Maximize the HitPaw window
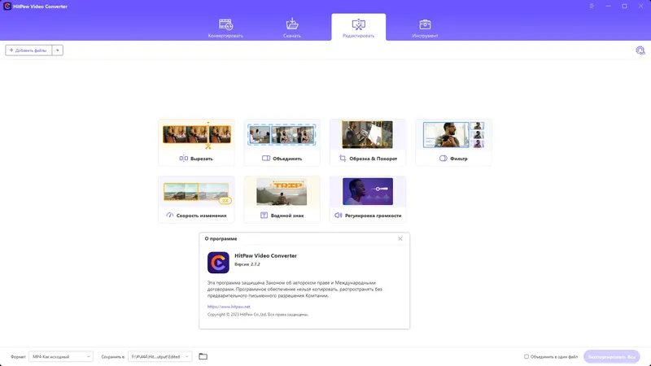The width and height of the screenshot is (651, 366). tap(624, 7)
